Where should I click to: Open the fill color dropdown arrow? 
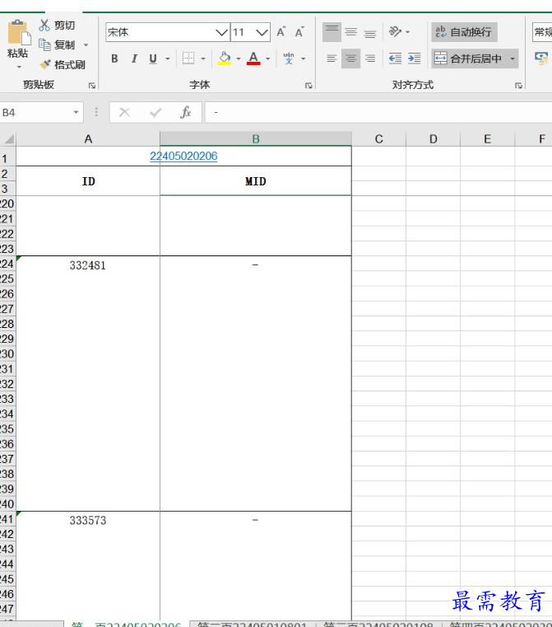pos(239,58)
